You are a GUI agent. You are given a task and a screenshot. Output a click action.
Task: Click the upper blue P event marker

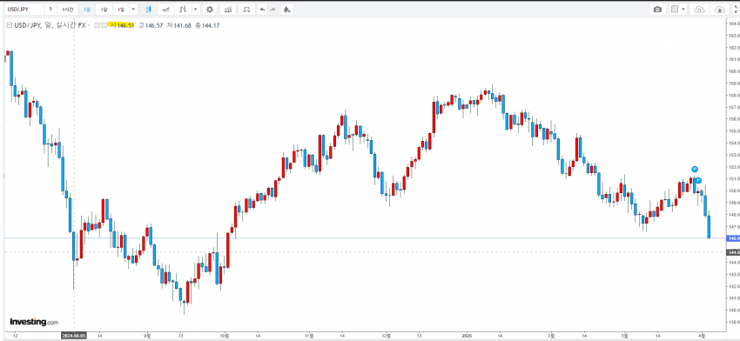pyautogui.click(x=695, y=170)
